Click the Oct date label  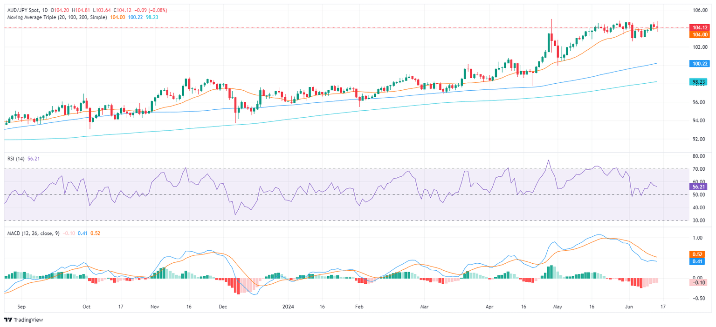[x=87, y=307]
